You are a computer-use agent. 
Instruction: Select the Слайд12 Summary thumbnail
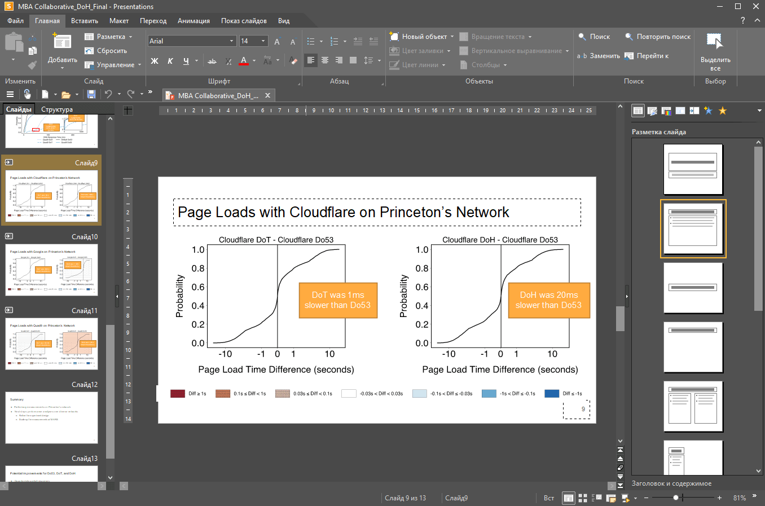(x=51, y=417)
